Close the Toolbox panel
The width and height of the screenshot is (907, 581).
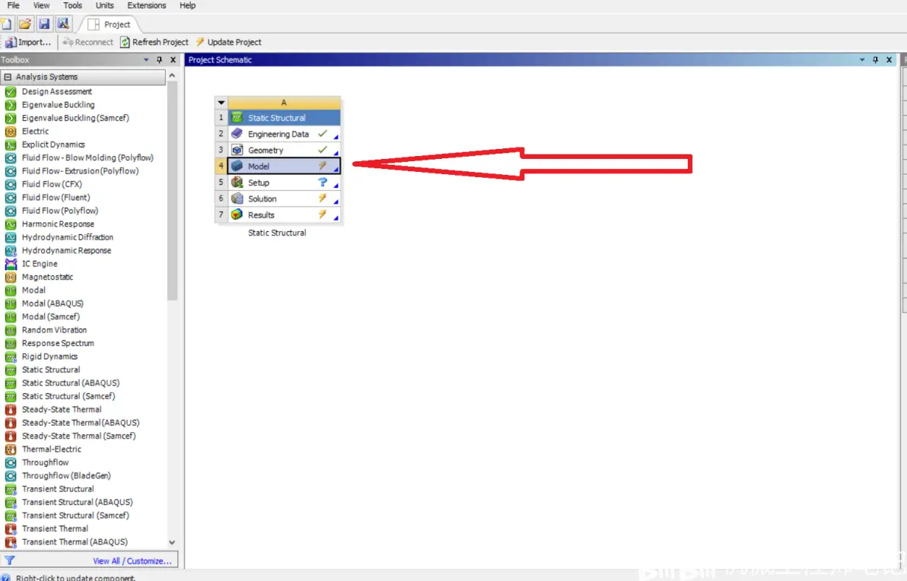(x=173, y=59)
